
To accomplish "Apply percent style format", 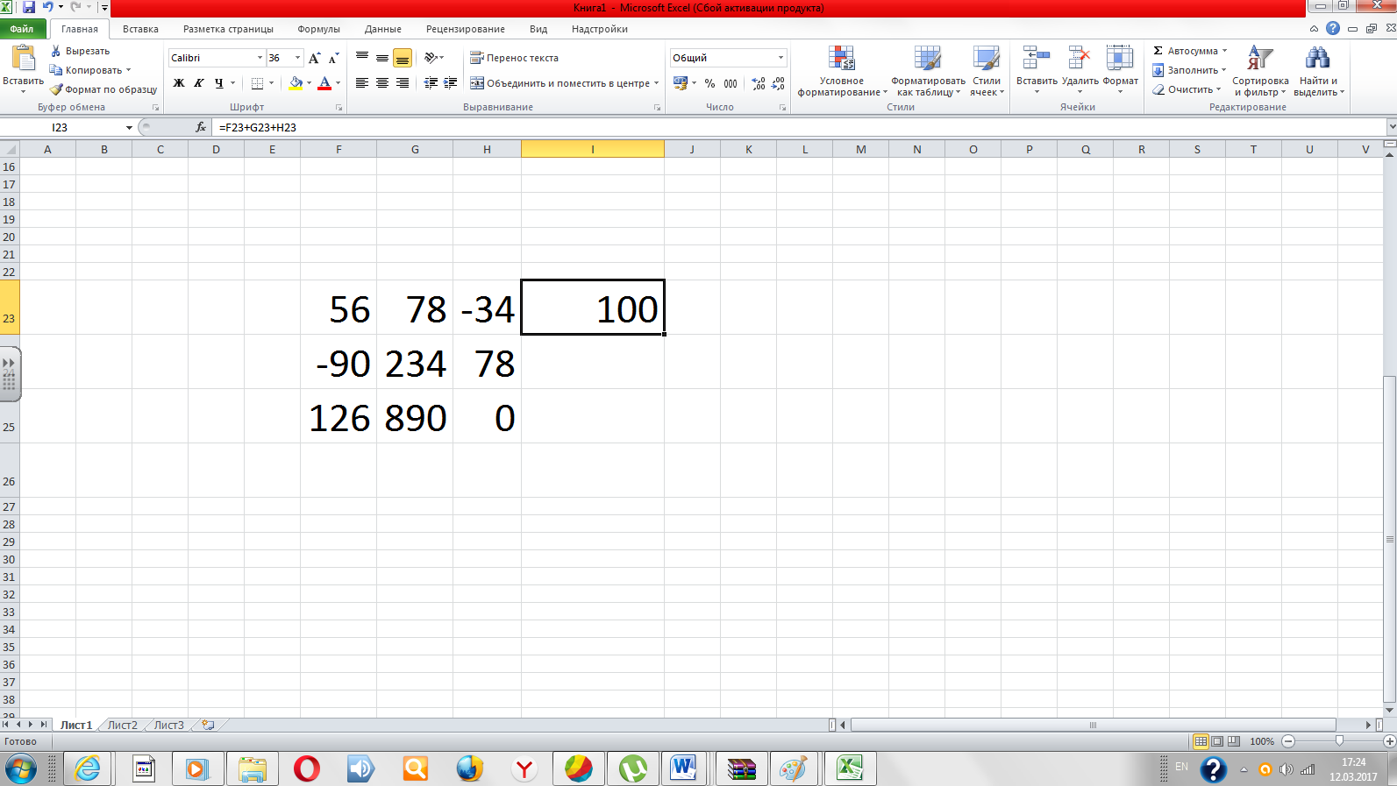I will (x=709, y=83).
